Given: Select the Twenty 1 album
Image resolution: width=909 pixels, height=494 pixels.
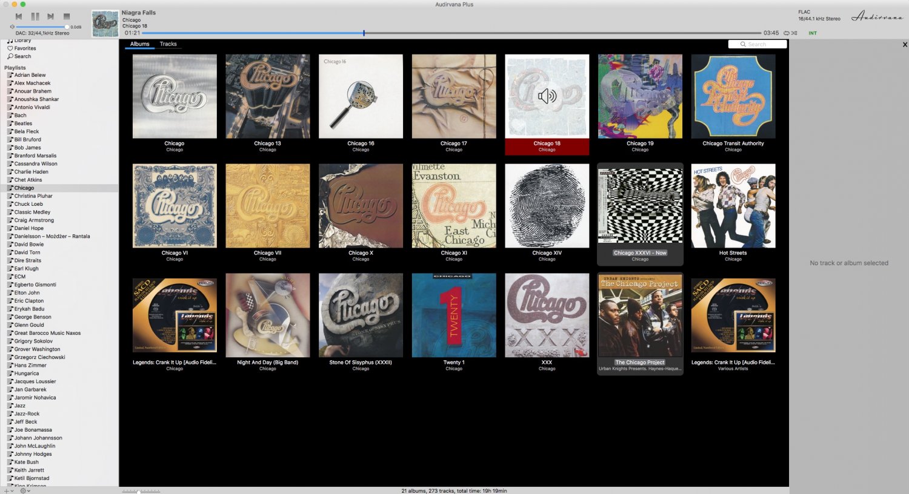Looking at the screenshot, I should (454, 315).
